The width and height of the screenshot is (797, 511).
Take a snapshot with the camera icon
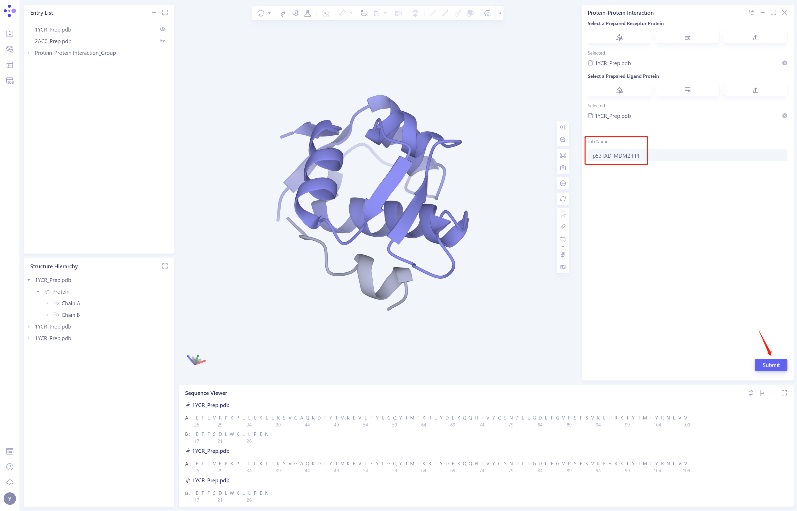coord(563,167)
